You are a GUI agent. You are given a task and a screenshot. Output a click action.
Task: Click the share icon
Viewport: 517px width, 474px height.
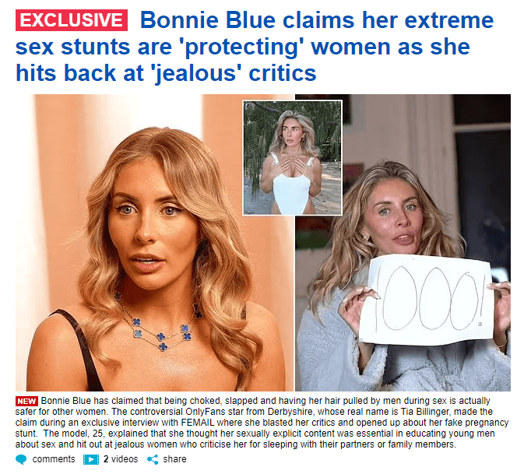coord(153,459)
